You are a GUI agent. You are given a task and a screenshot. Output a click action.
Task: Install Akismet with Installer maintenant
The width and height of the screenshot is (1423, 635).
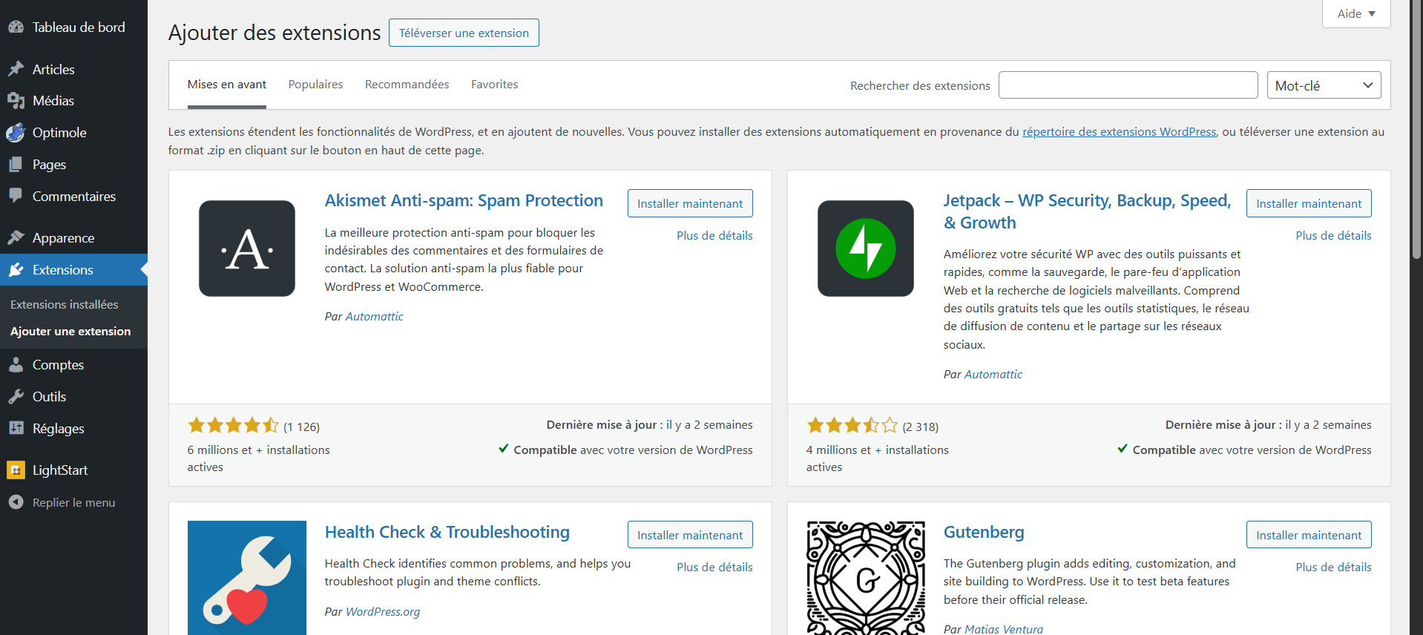tap(690, 203)
